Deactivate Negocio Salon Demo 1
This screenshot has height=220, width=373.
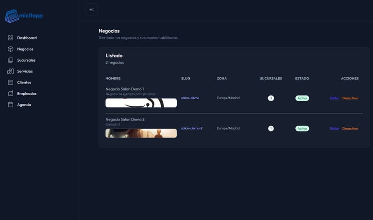click(x=350, y=98)
